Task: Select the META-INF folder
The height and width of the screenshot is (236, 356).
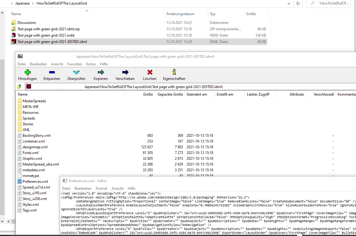Action: point(30,107)
